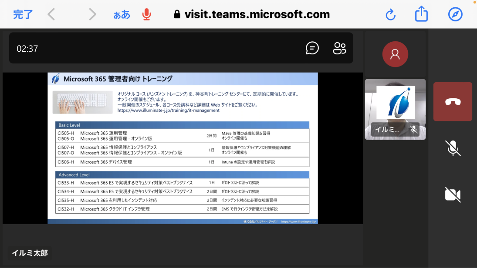Click EMS で行うインフラ管理方法を解説 description
The image size is (477, 268).
click(250, 209)
